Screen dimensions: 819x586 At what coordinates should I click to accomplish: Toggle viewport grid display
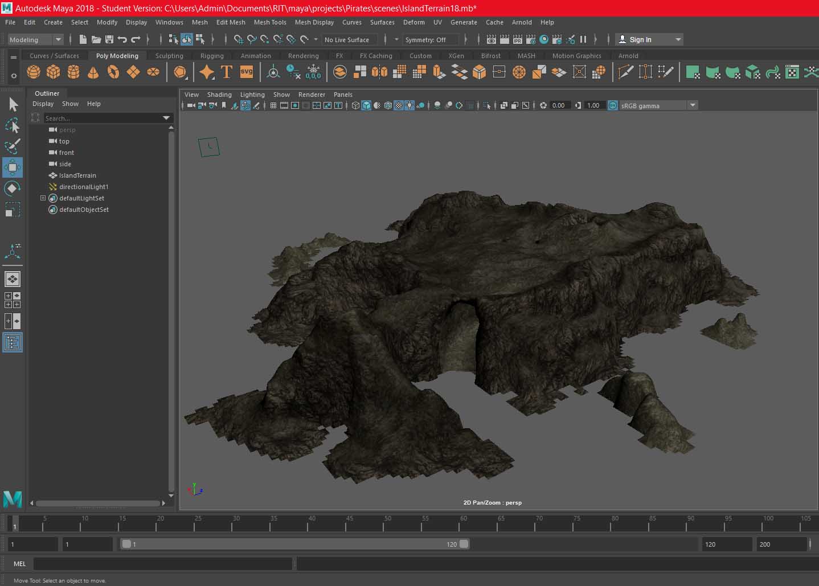273,105
